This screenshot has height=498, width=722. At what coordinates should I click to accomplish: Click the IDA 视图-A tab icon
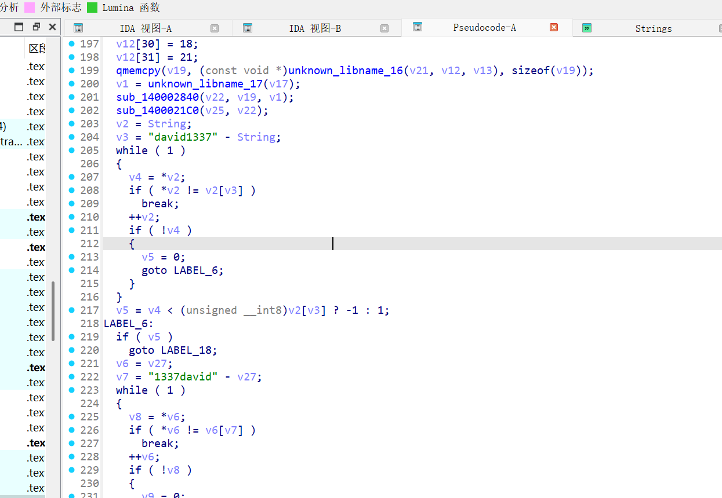(78, 28)
